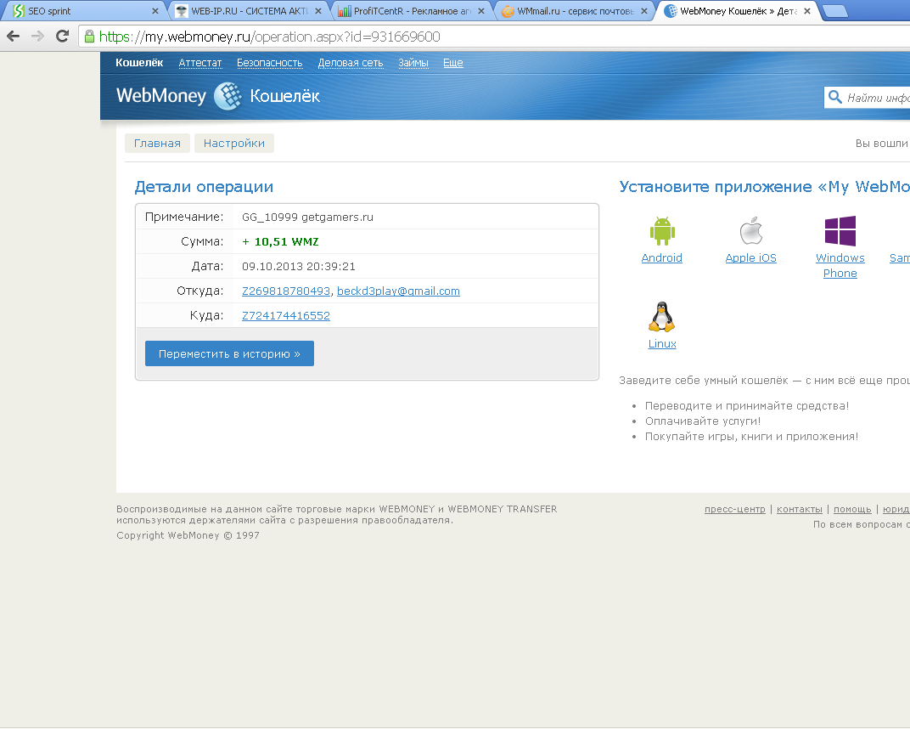Click note text GG_10999 getgamers.ru
The width and height of the screenshot is (910, 729).
tap(307, 218)
